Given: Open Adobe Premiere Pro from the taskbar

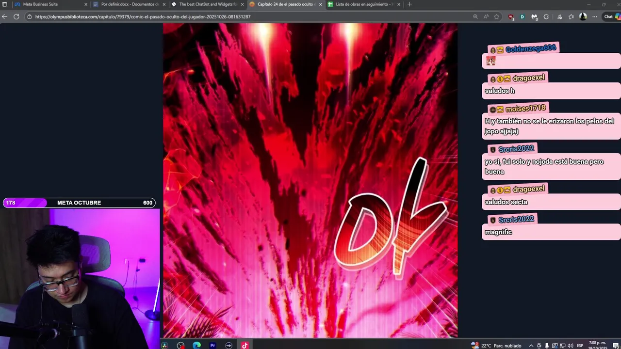Looking at the screenshot, I should click(x=212, y=345).
